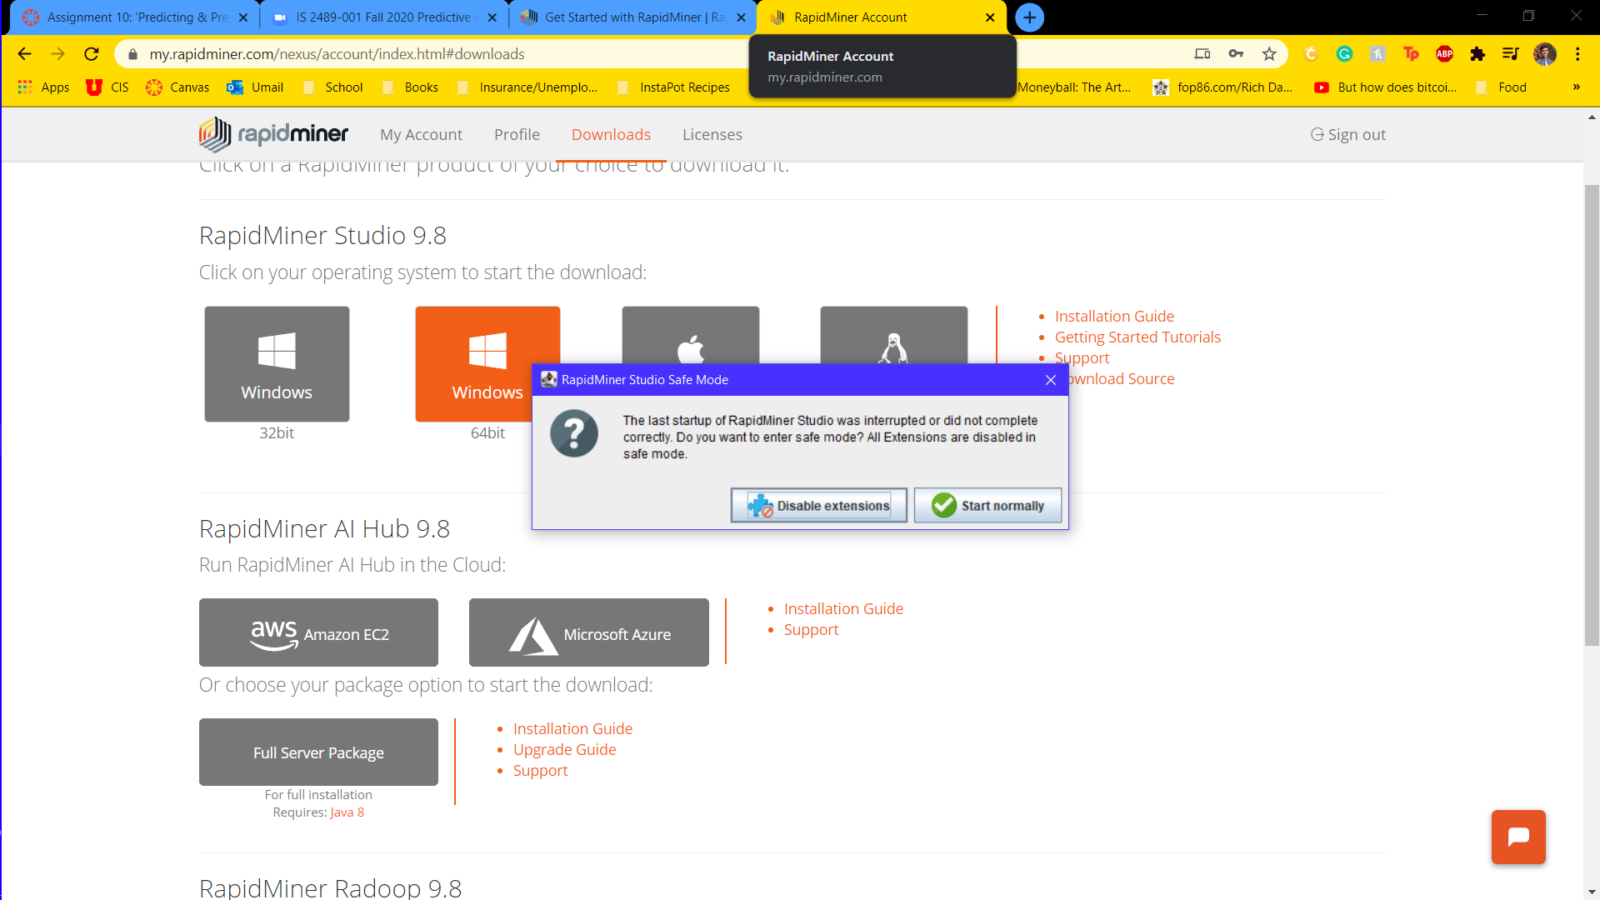Open the Upgrade Guide link
Image resolution: width=1600 pixels, height=900 pixels.
(x=564, y=750)
